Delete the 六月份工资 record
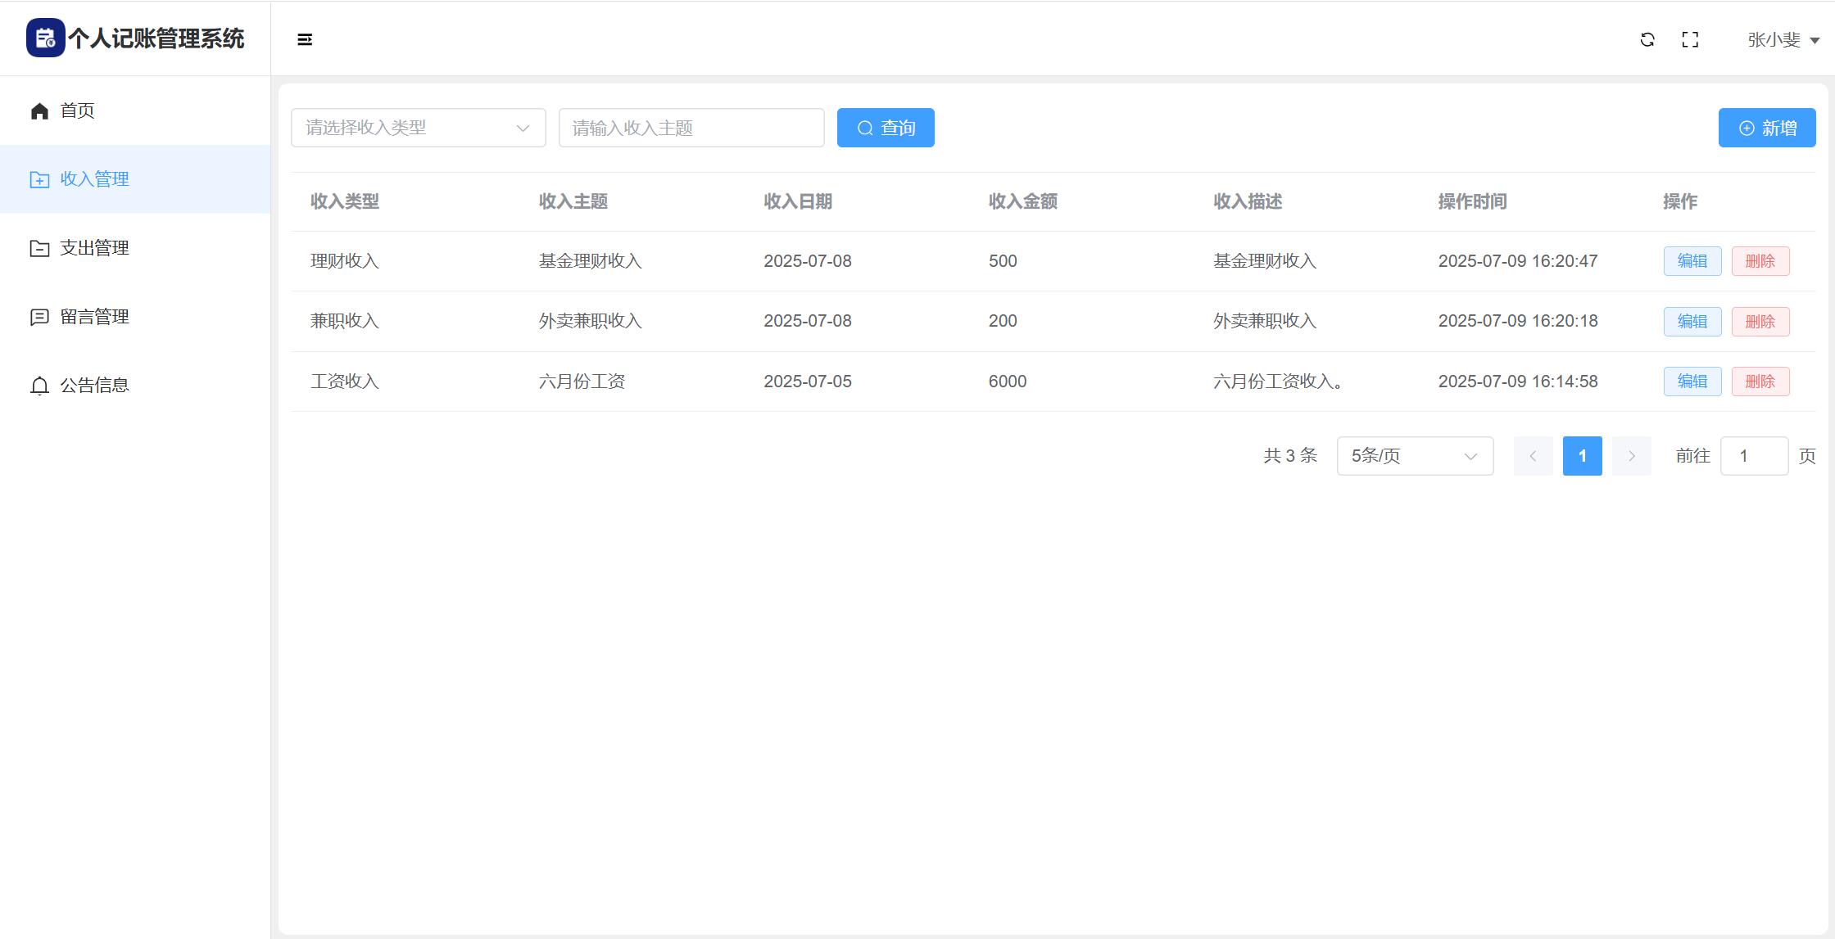 pos(1760,381)
